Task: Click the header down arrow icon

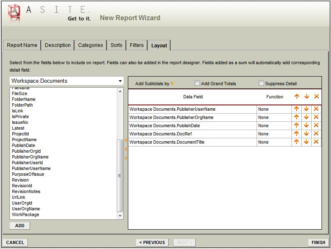Action: coord(307,97)
